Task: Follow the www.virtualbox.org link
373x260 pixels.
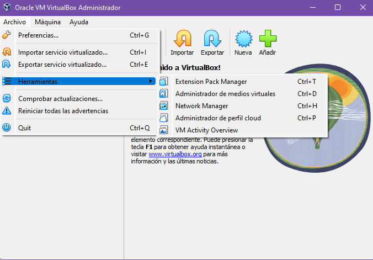Action: [x=175, y=154]
